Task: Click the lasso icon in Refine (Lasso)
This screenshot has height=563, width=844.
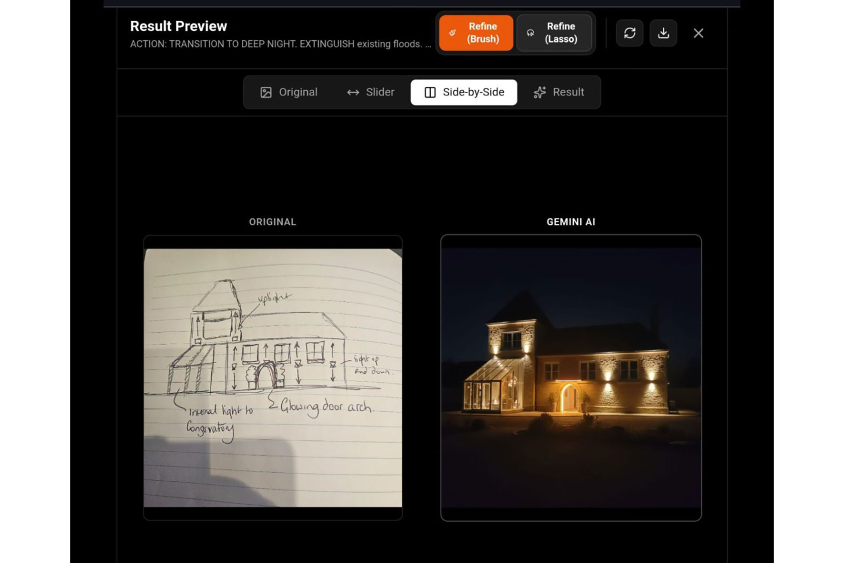Action: [531, 33]
